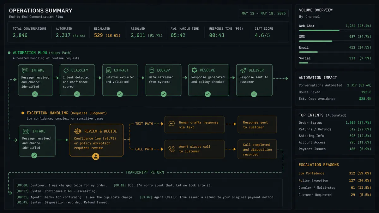Viewport: 379px width, 213px height.
Task: Click the SMS volume progress bar
Action: pyautogui.click(x=335, y=41)
